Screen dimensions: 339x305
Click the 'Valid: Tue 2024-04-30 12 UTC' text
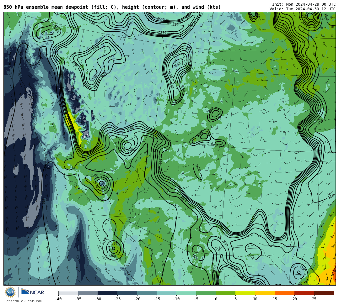pyautogui.click(x=303, y=9)
